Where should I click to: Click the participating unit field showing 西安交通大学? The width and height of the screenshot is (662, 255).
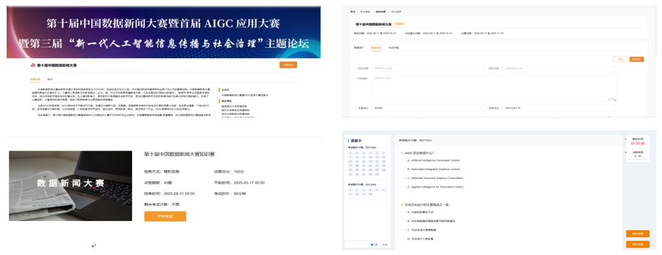pyautogui.click(x=558, y=108)
